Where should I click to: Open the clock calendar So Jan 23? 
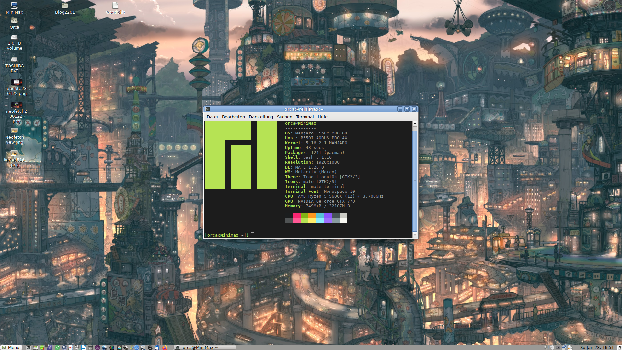597,347
